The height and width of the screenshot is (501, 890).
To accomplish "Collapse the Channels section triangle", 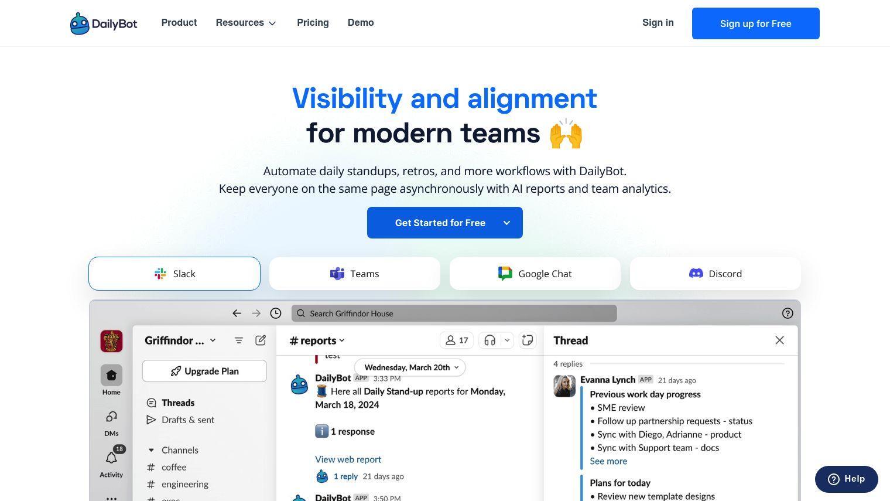I will 151,450.
